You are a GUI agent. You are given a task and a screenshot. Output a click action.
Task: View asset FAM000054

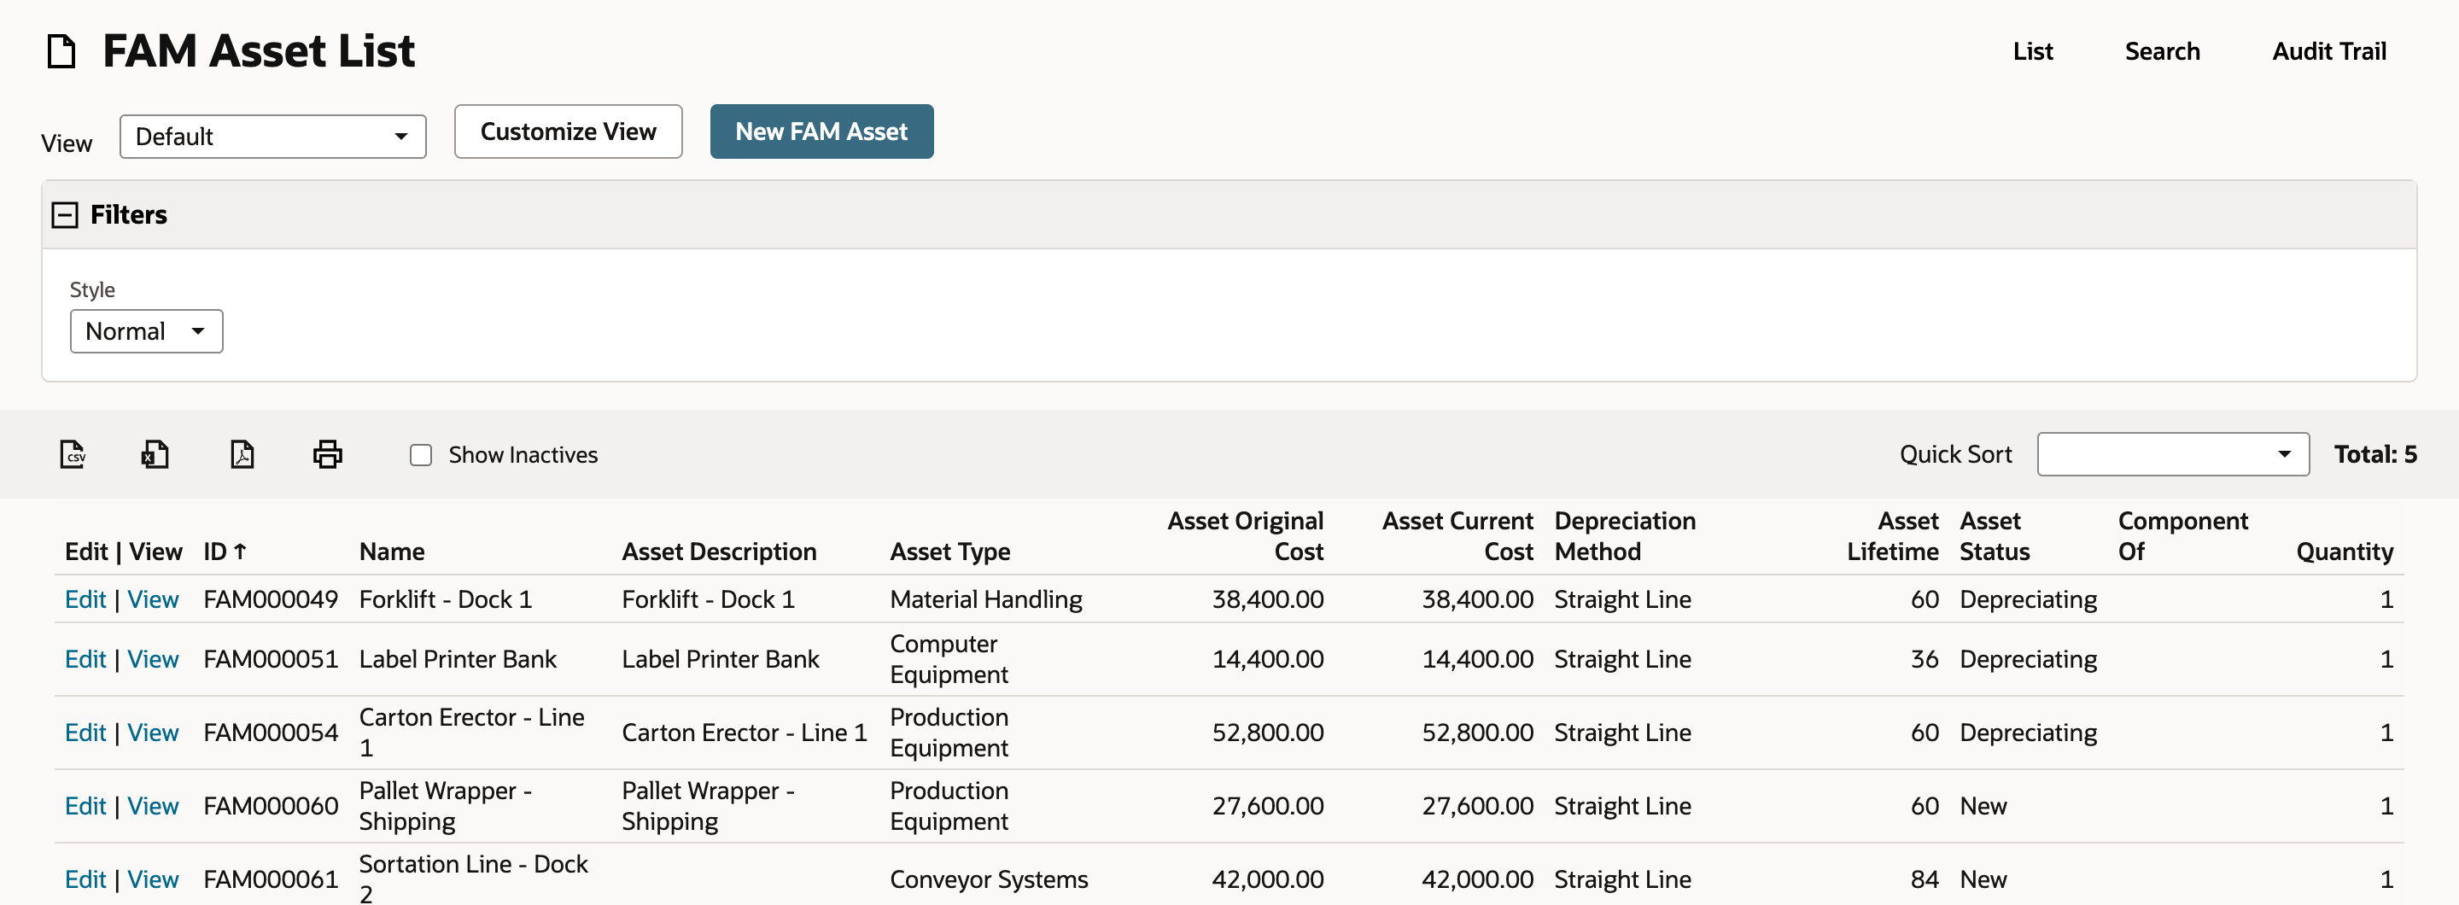point(153,733)
